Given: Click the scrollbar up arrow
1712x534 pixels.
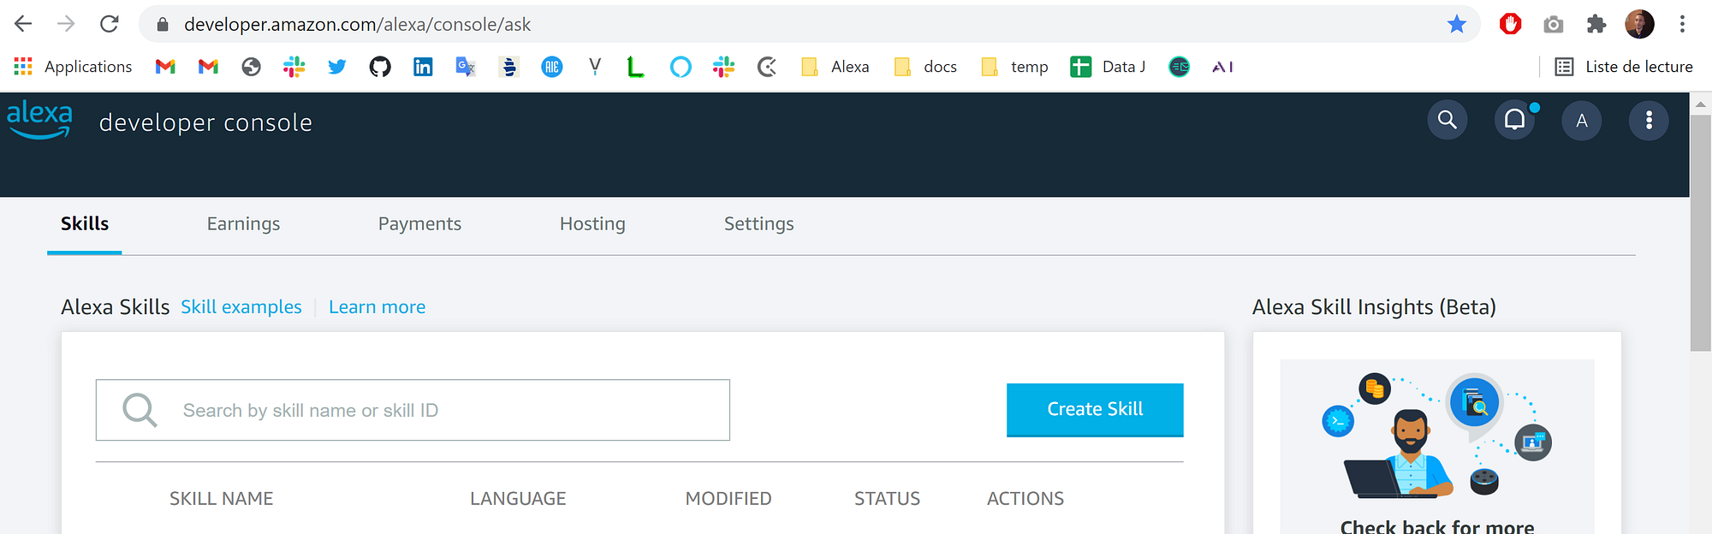Looking at the screenshot, I should click(x=1701, y=104).
